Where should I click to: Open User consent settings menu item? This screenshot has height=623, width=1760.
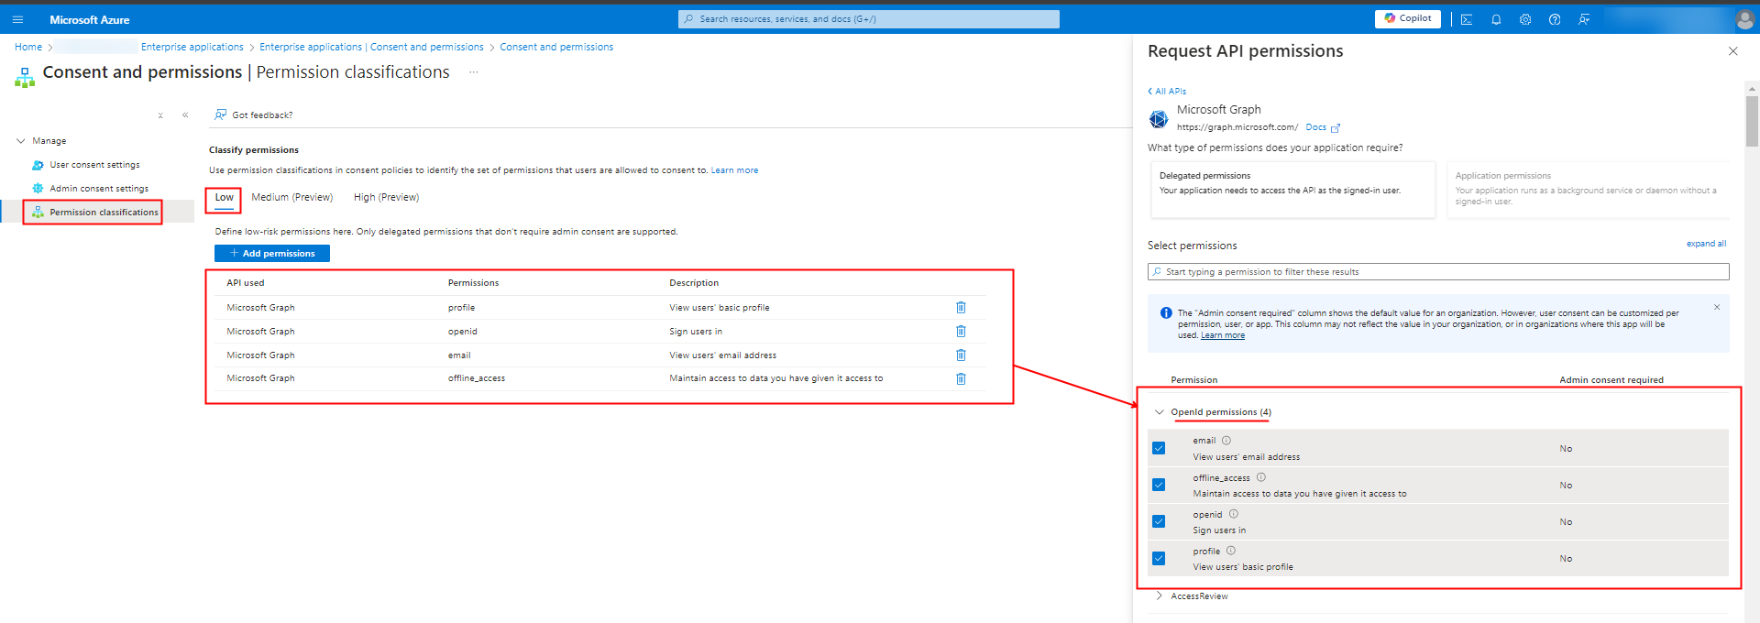pyautogui.click(x=94, y=165)
